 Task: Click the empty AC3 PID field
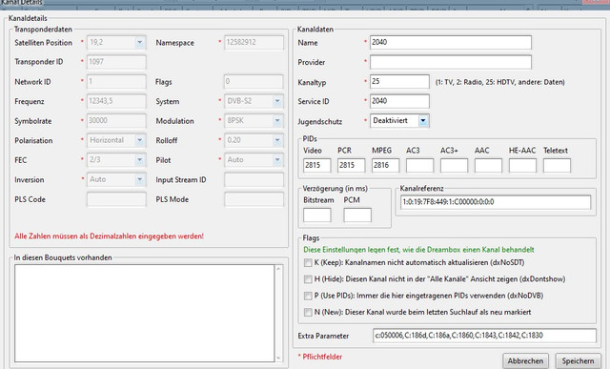click(419, 165)
